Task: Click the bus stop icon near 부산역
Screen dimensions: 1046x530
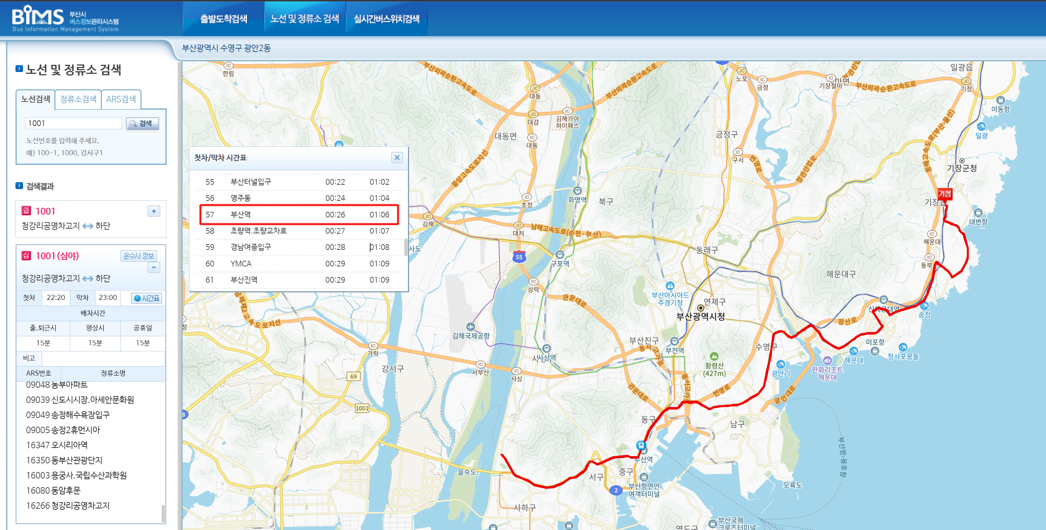Action: point(641,445)
